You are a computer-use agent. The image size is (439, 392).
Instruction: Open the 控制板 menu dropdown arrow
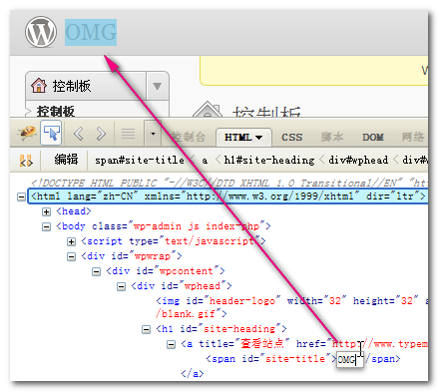click(x=158, y=86)
